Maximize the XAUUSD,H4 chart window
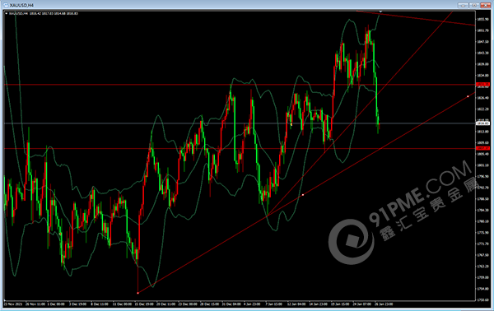The image size is (494, 311). point(474,5)
